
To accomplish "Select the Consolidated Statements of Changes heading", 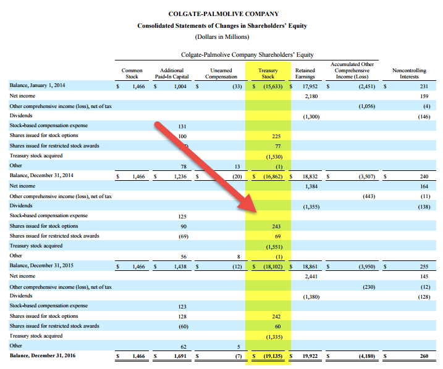I will click(222, 26).
